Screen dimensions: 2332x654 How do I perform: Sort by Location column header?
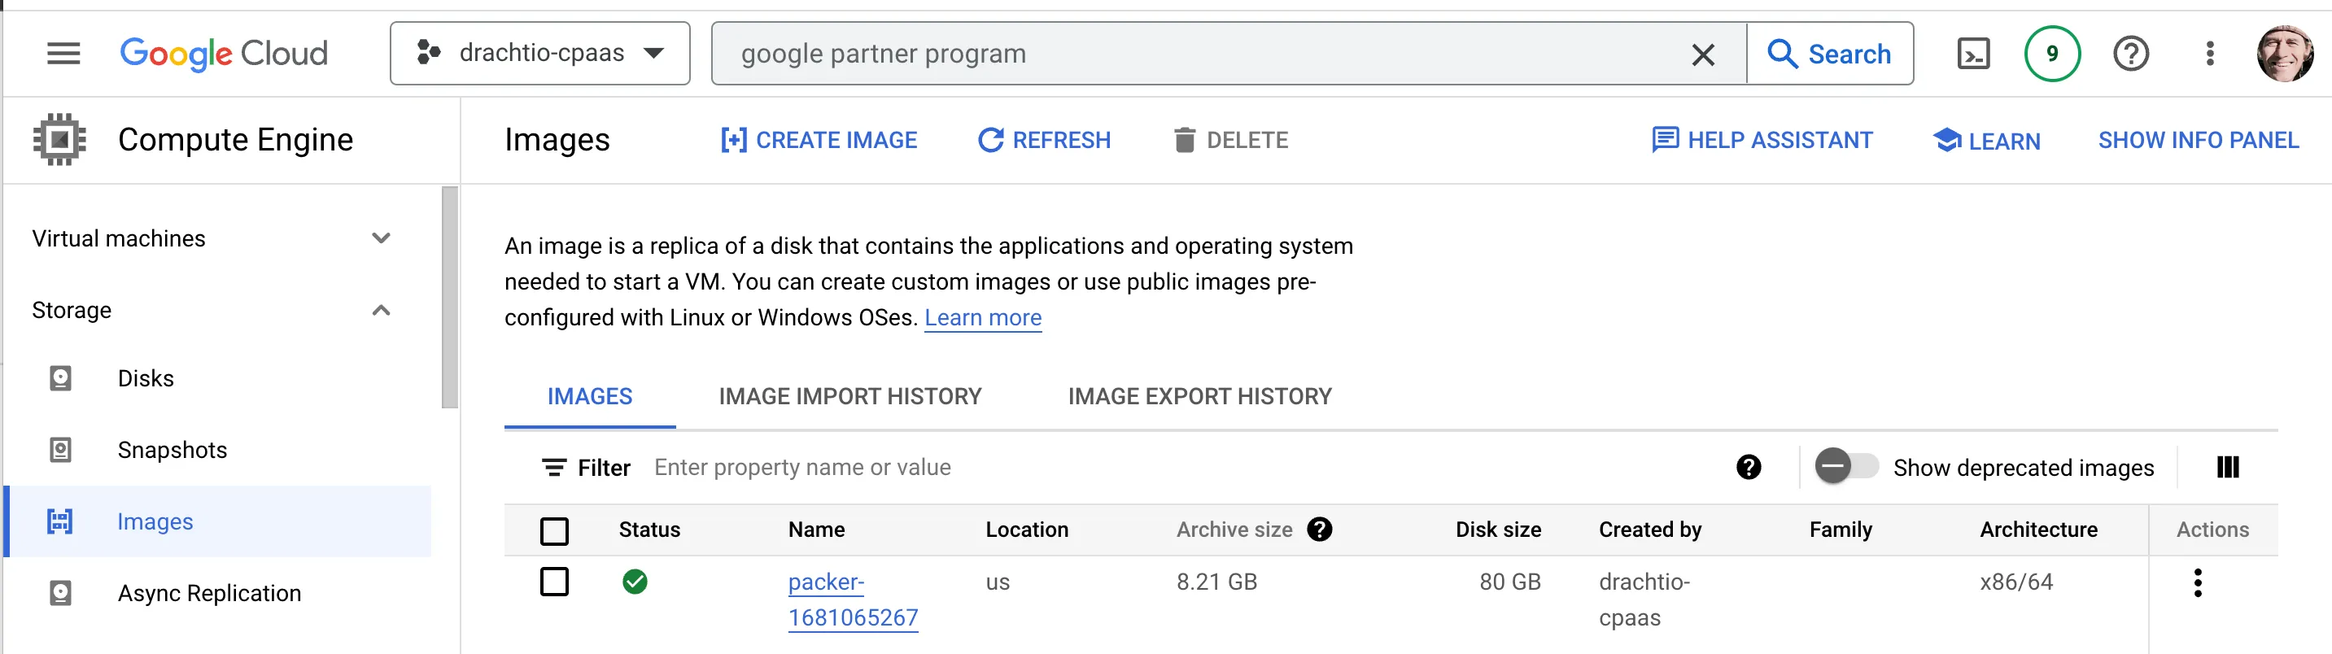1027,530
